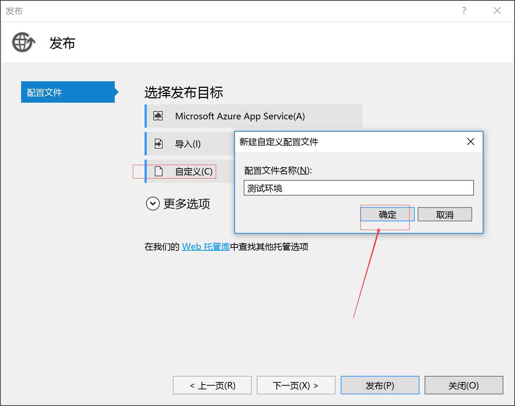515x406 pixels.
Task: Click the import file arrow icon
Action: [x=159, y=144]
